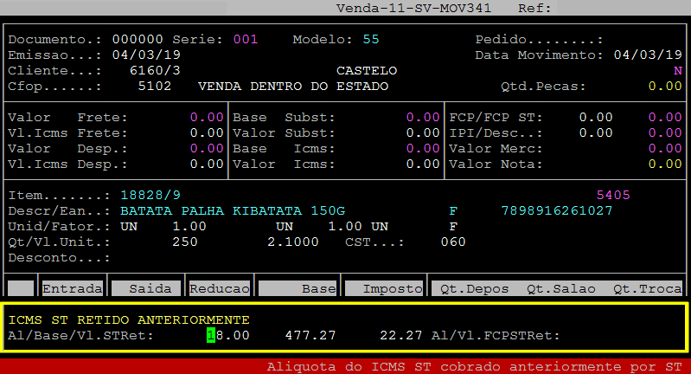691x374 pixels.
Task: Select the Serie 001 field
Action: tap(246, 40)
